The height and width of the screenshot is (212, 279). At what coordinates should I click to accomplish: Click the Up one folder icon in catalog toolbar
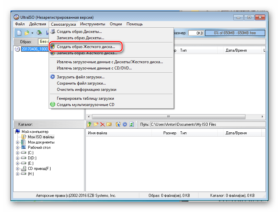[89, 124]
